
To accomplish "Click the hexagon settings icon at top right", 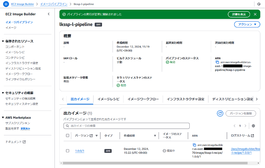I will (259, 4).
